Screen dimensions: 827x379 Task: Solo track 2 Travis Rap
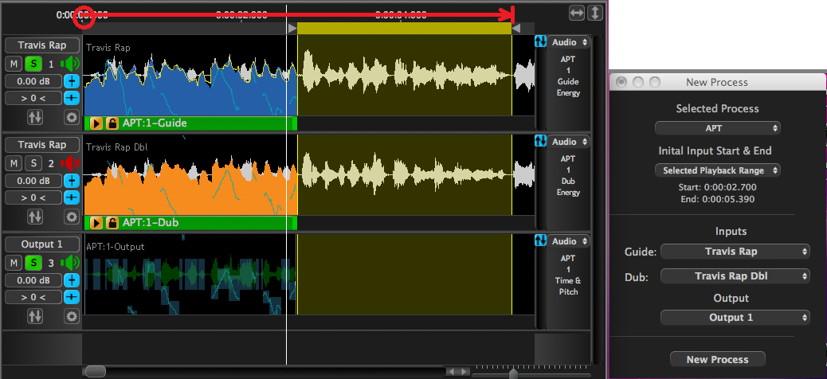33,163
